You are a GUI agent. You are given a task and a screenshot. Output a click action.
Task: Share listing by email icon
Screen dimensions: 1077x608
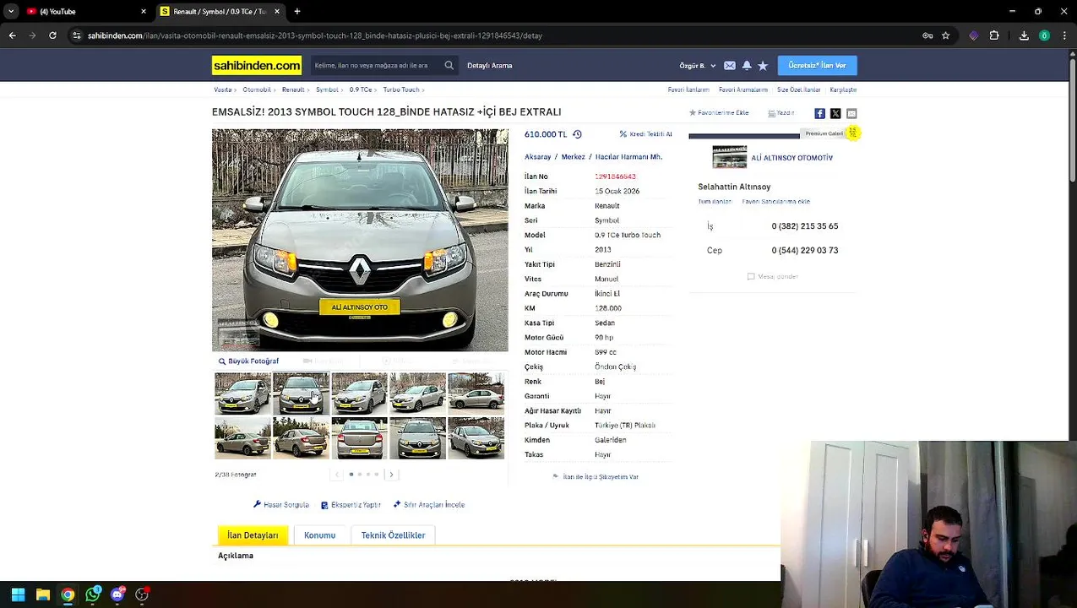click(851, 113)
